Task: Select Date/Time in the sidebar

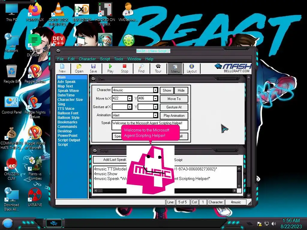Action: click(x=66, y=95)
